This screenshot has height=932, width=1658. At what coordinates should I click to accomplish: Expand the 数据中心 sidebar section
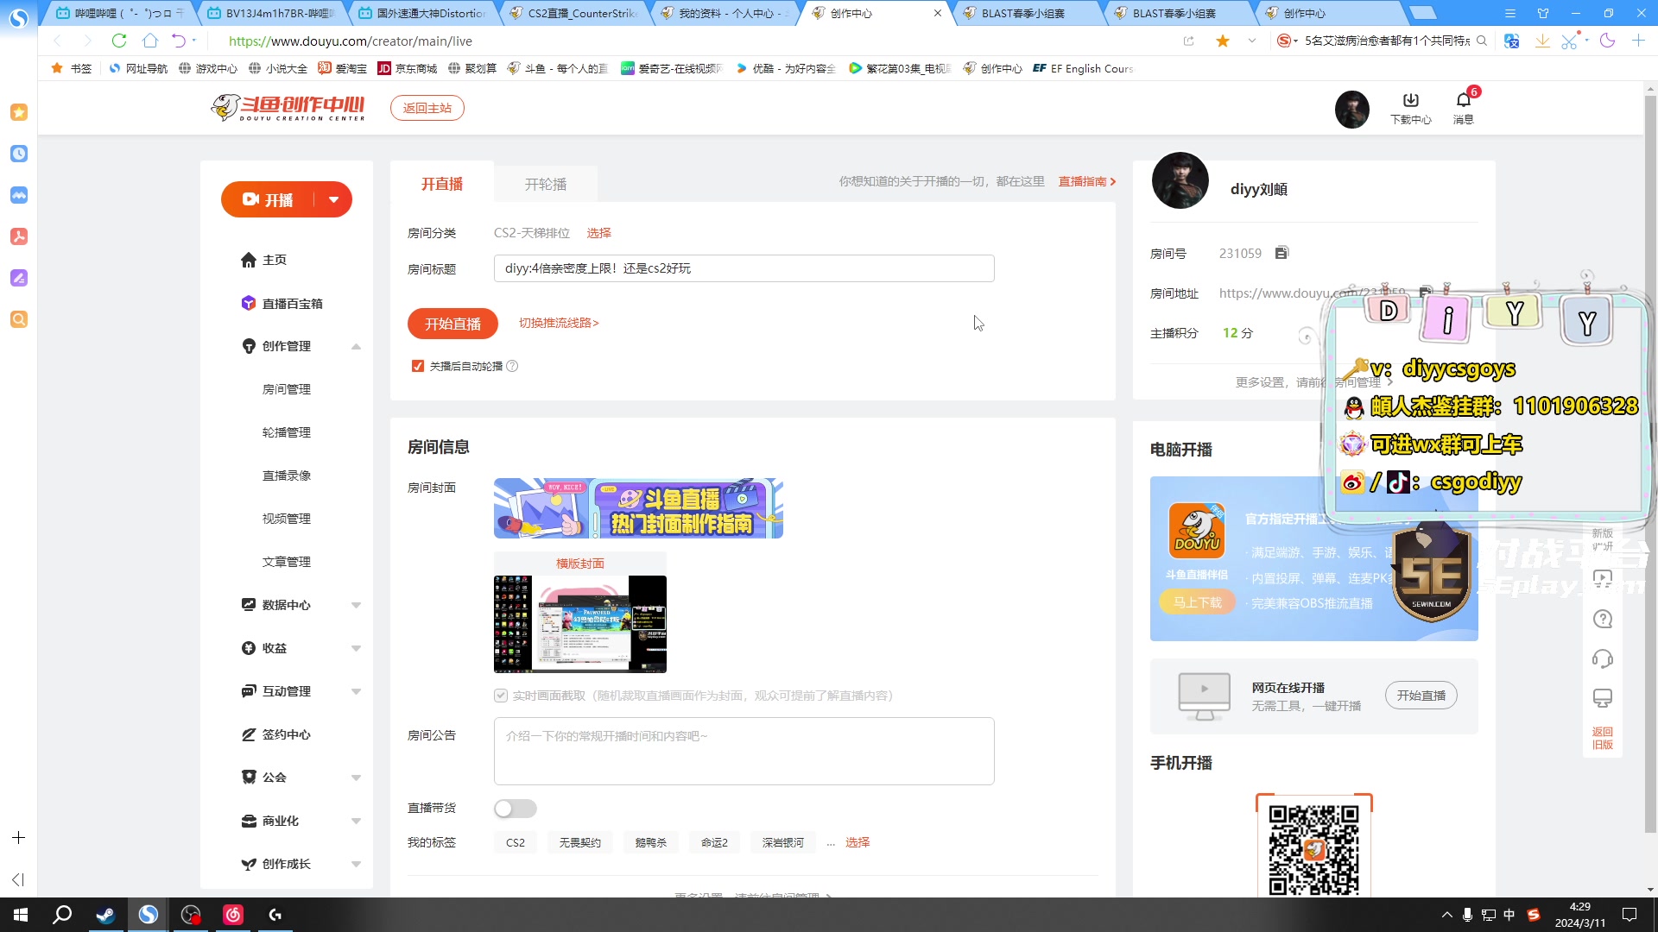click(x=356, y=604)
